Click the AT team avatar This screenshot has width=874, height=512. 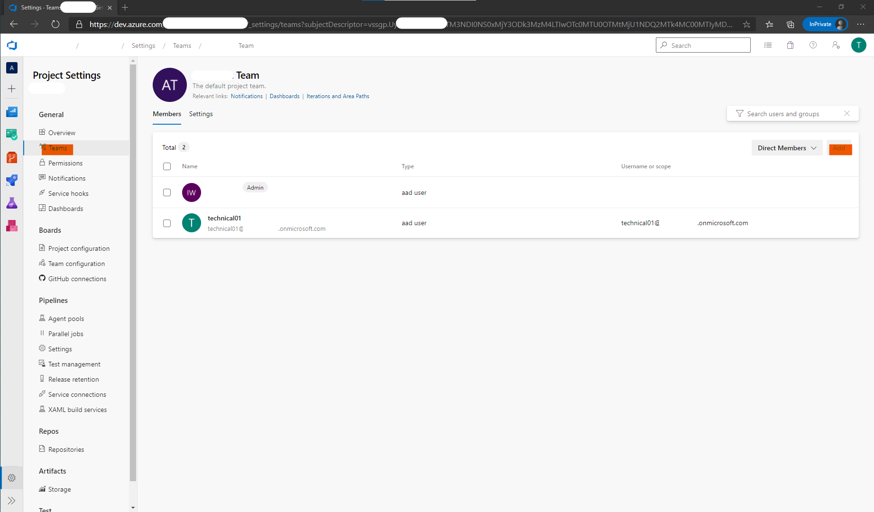(x=170, y=85)
